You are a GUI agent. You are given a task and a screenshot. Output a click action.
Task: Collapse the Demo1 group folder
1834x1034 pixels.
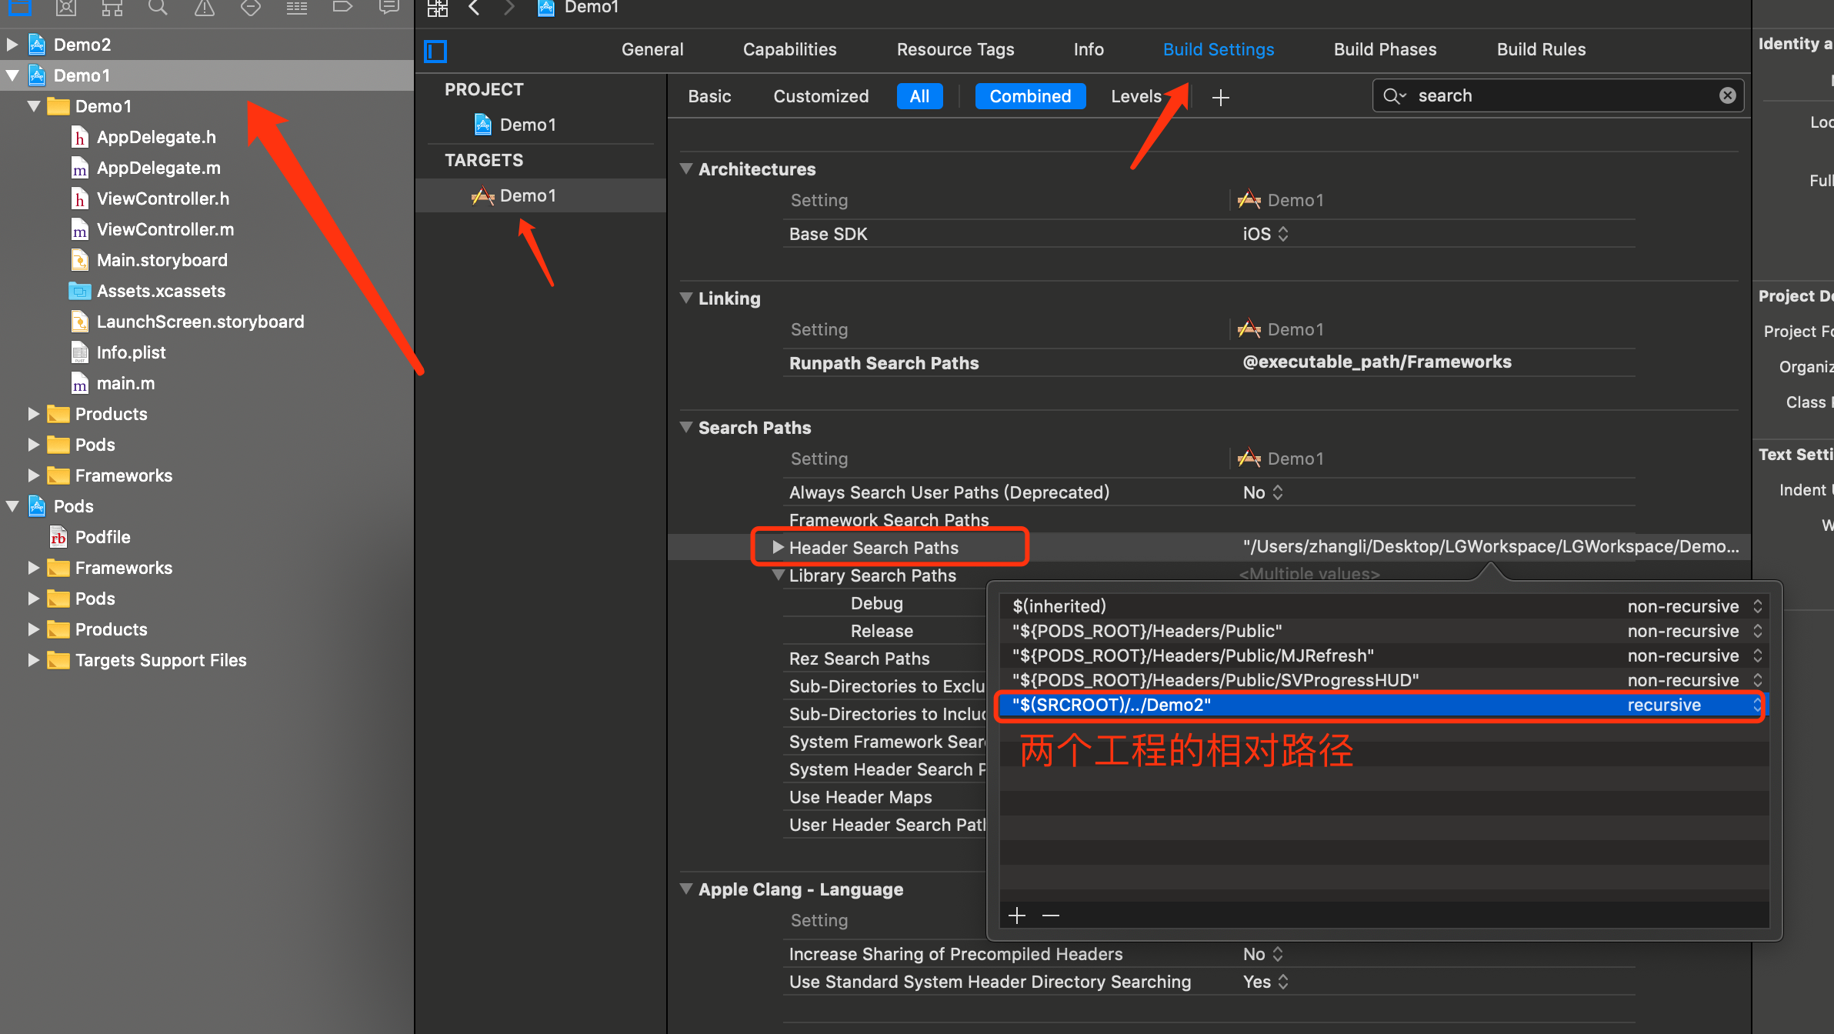pyautogui.click(x=33, y=106)
